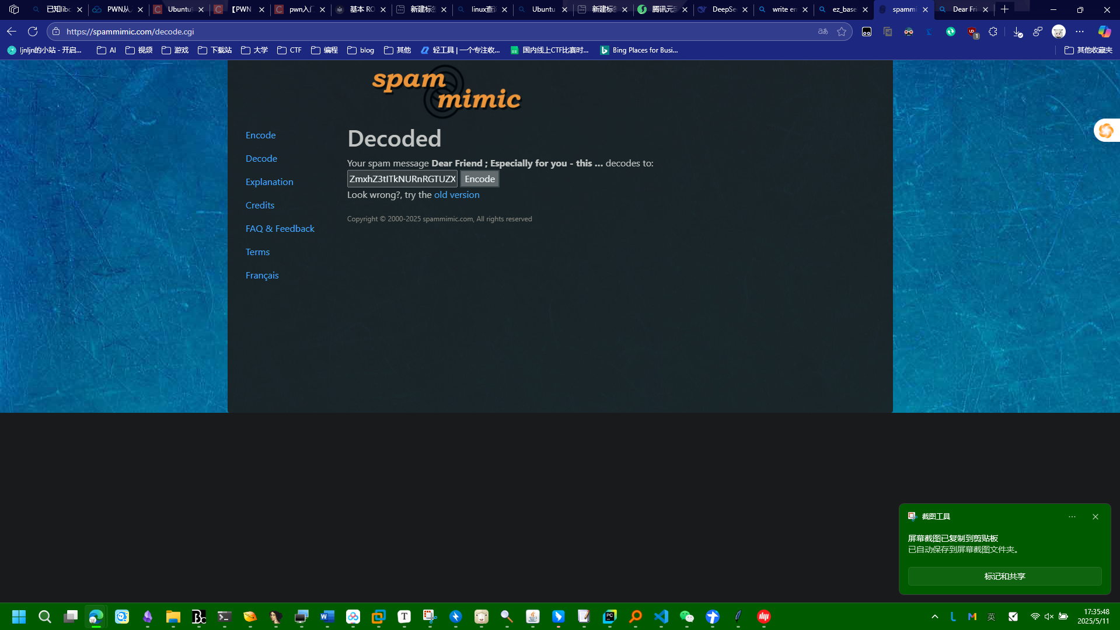Viewport: 1120px width, 630px height.
Task: Click the Encode button beside decoded text
Action: [480, 179]
